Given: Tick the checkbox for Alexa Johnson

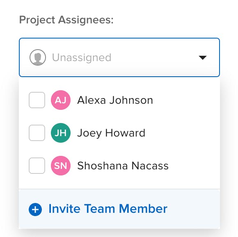Looking at the screenshot, I should tap(37, 100).
